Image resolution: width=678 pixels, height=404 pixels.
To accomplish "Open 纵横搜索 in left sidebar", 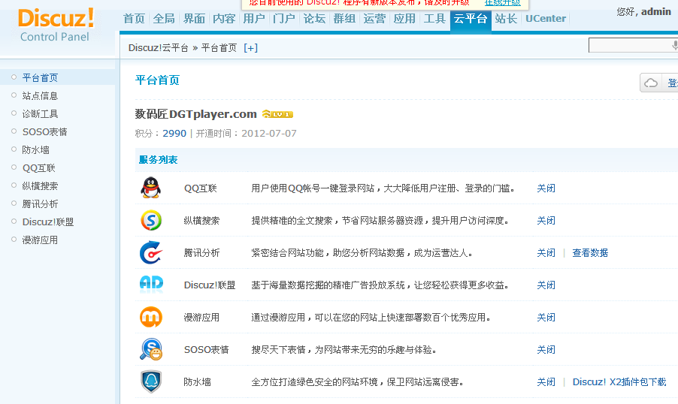I will [40, 185].
